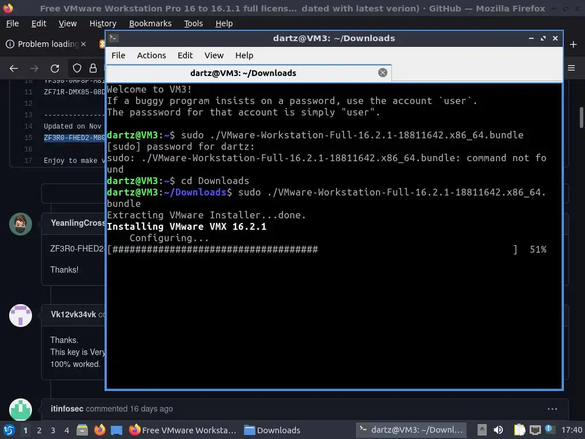
Task: Switch to 'Free VMware Worksta…' taskbar window
Action: [183, 430]
